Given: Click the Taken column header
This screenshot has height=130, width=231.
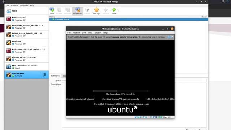Looking at the screenshot, I should pos(204,17).
